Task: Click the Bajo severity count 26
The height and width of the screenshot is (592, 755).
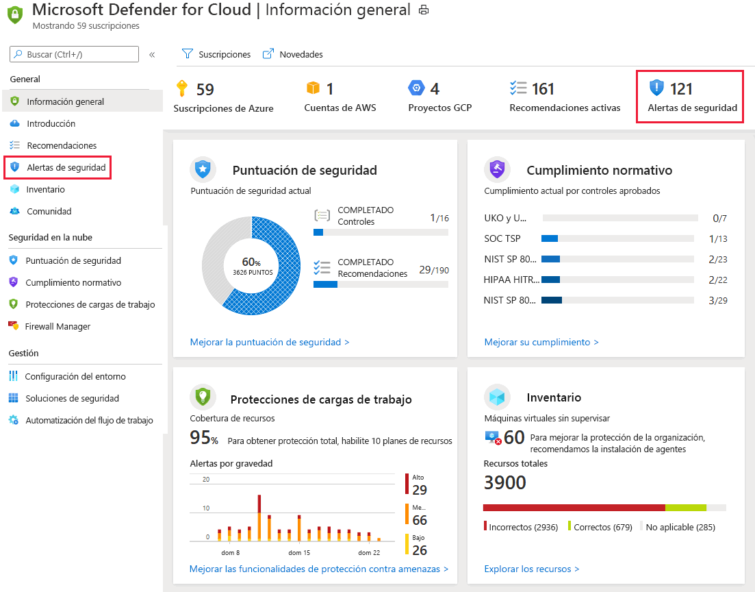Action: [x=420, y=550]
